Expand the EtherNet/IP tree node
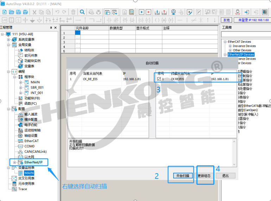The height and width of the screenshot is (201, 271). (14, 162)
